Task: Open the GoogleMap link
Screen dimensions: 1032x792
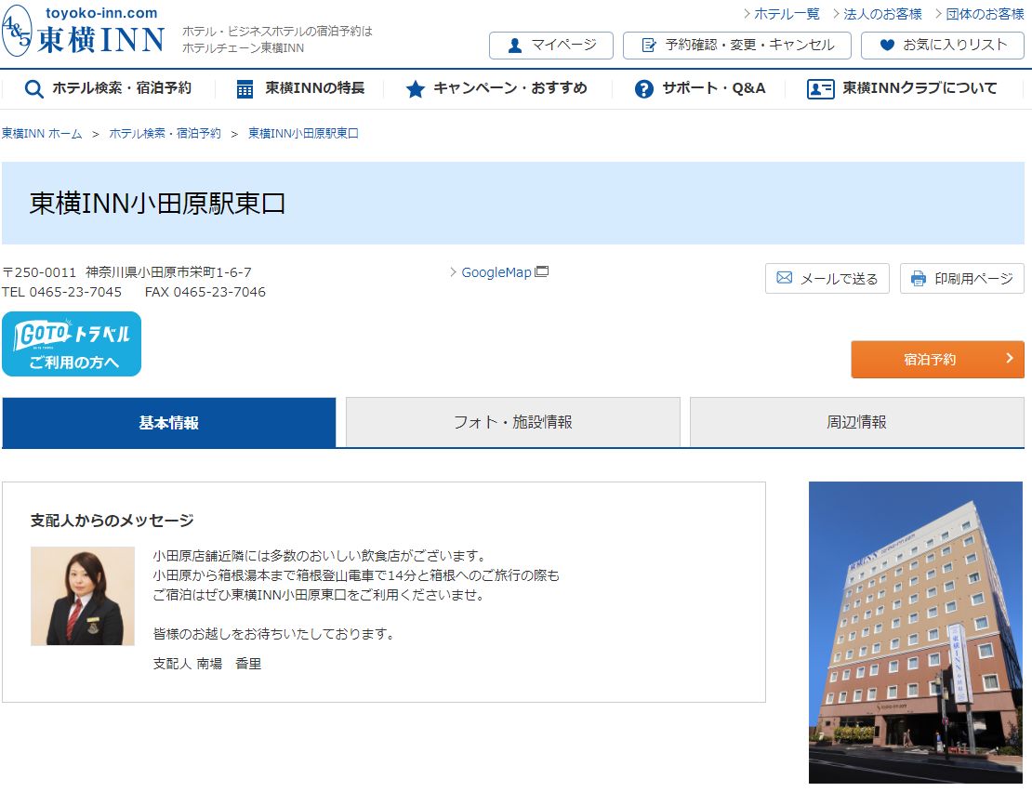Action: 496,272
